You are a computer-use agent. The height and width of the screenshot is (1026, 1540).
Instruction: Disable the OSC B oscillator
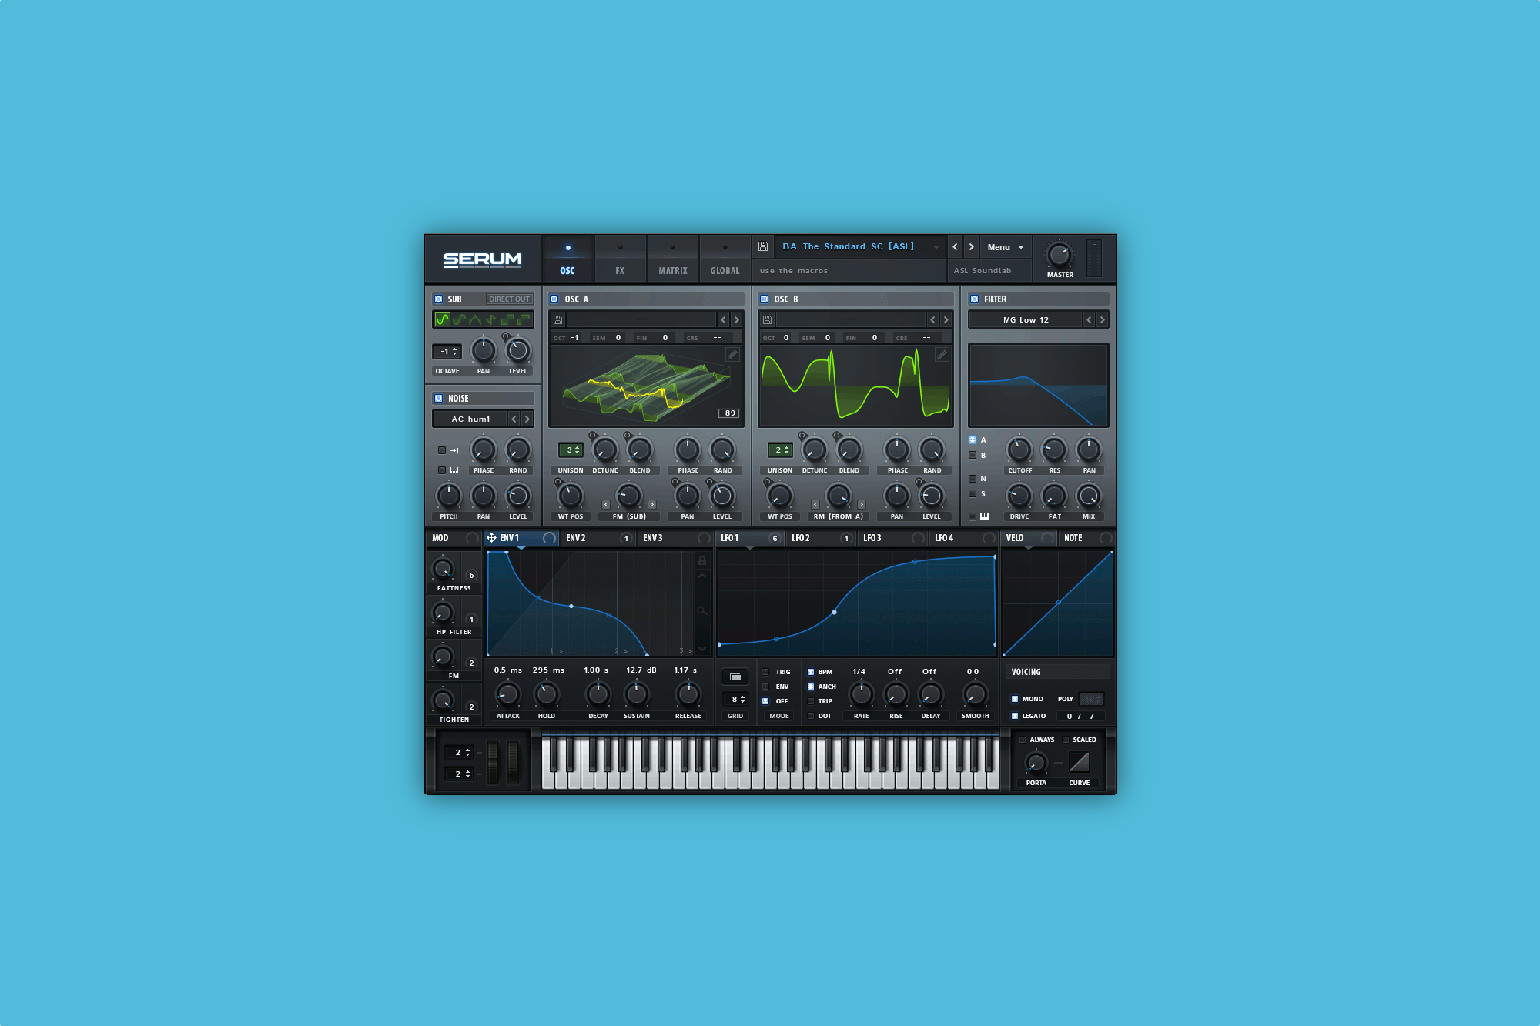765,299
